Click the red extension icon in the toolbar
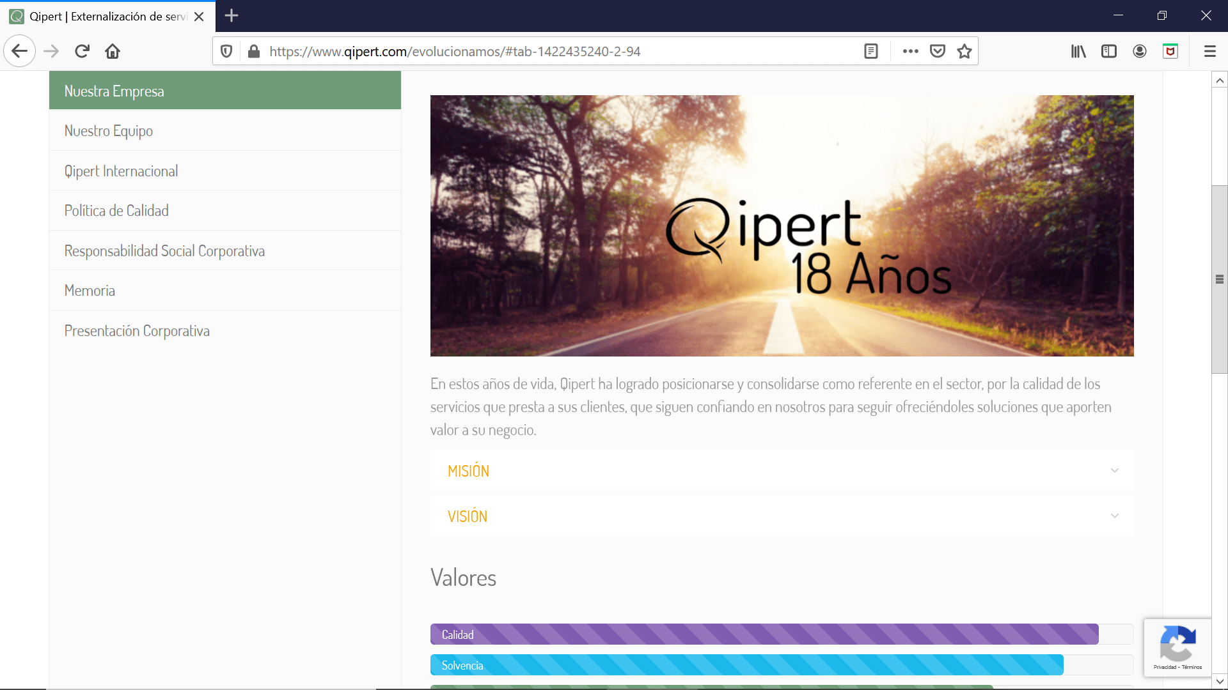1228x690 pixels. tap(1170, 51)
